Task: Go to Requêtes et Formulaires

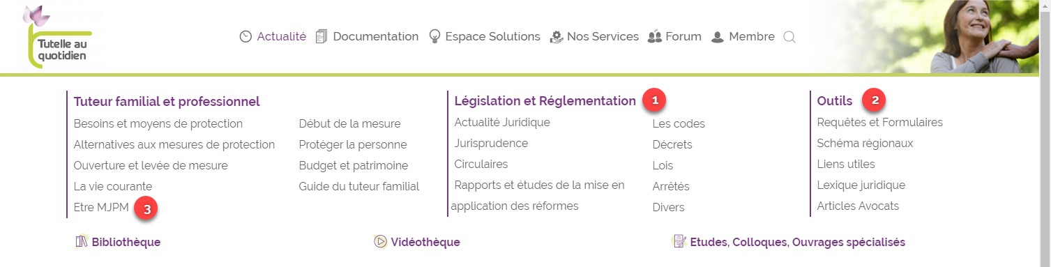Action: pyautogui.click(x=880, y=123)
